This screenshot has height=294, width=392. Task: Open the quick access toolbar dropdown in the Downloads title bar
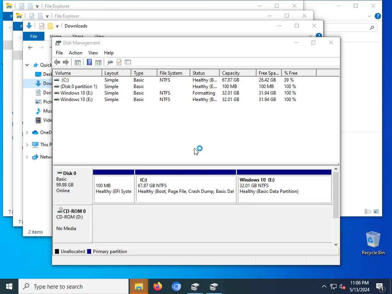pyautogui.click(x=57, y=26)
